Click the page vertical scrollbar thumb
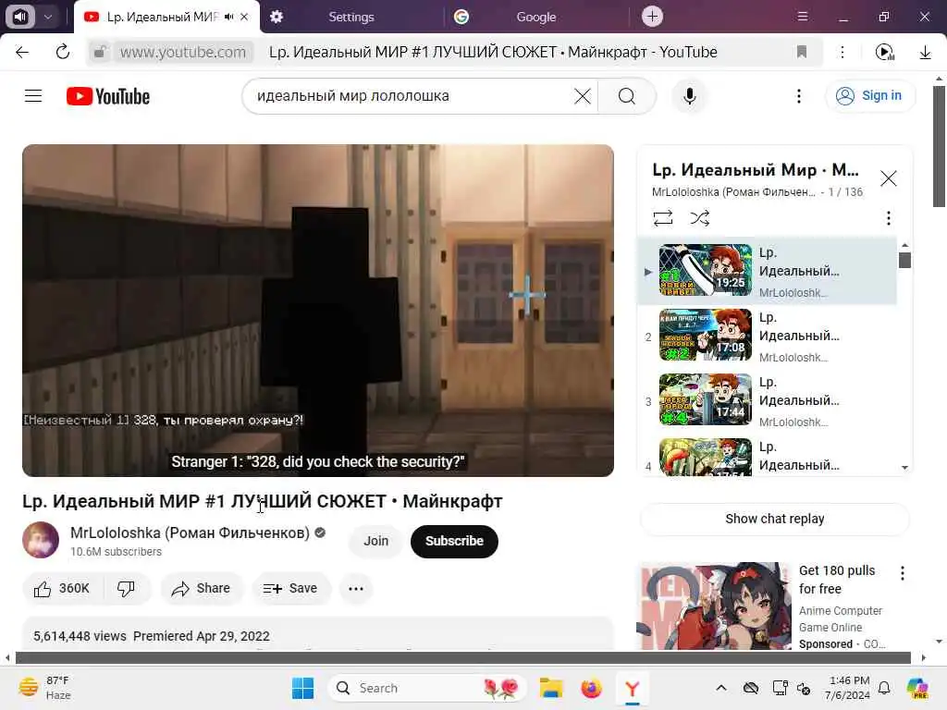 pyautogui.click(x=940, y=147)
